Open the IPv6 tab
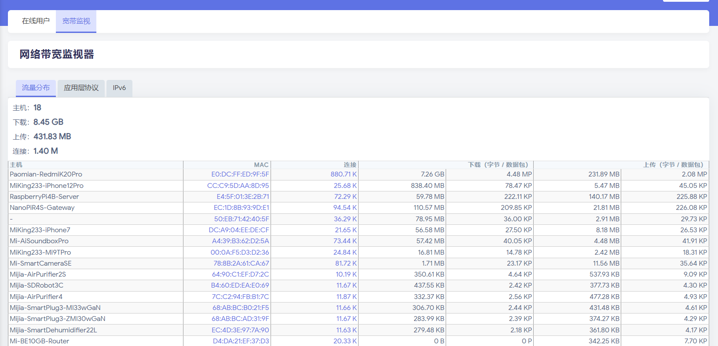The height and width of the screenshot is (346, 718). click(x=119, y=88)
